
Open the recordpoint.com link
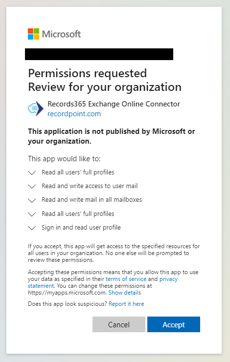[x=74, y=114]
